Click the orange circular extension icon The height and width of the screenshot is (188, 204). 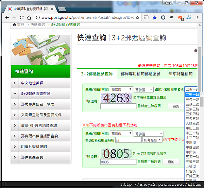click(x=181, y=18)
